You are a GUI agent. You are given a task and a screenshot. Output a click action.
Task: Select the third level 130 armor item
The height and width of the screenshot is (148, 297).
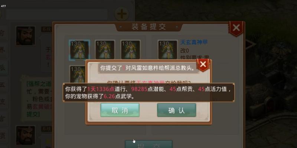coord(130,50)
